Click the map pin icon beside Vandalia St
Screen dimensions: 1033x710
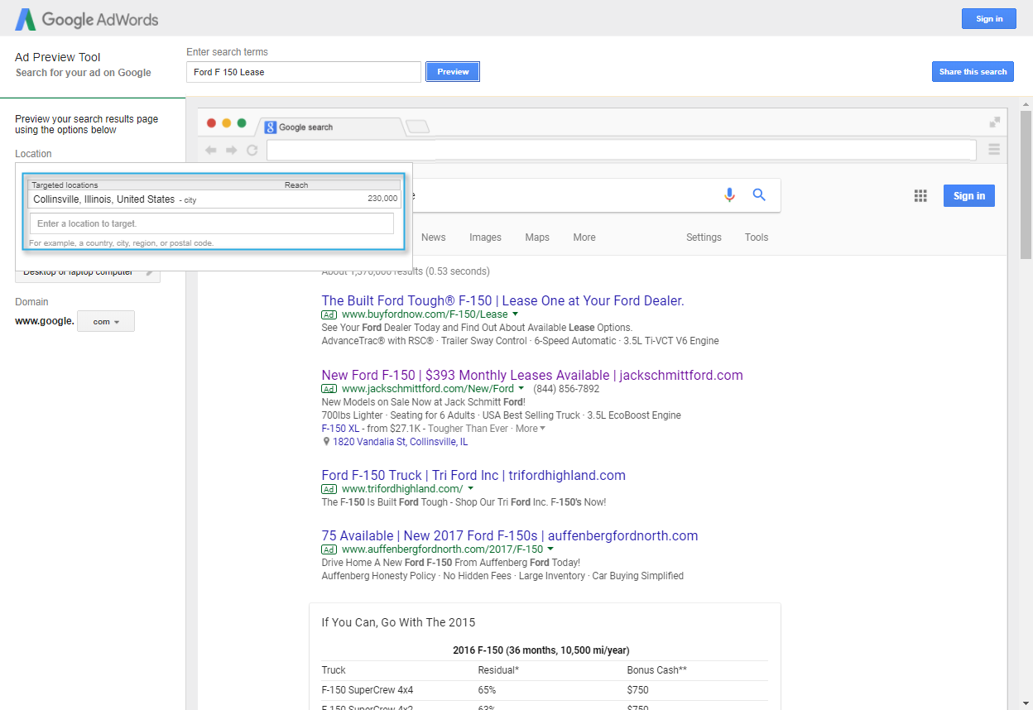coord(325,441)
